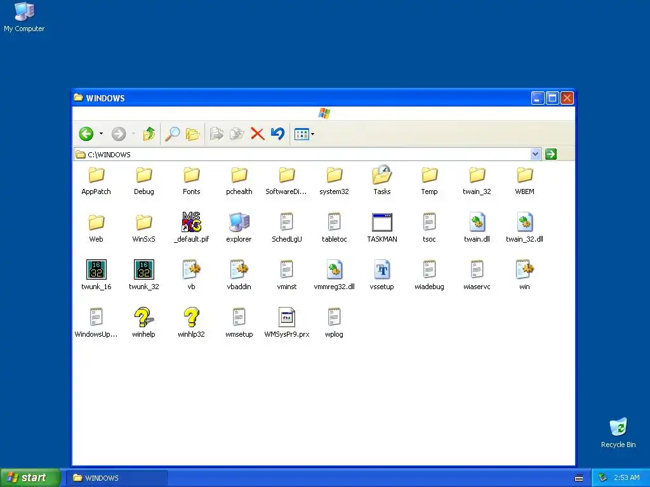The width and height of the screenshot is (650, 487).
Task: Select the twunk_16 program icon
Action: coord(96,275)
